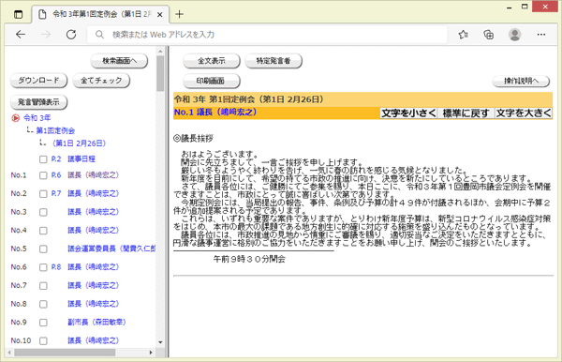Check the 議事日程 checkbox
Viewport: 562px width, 362px height.
[x=43, y=159]
